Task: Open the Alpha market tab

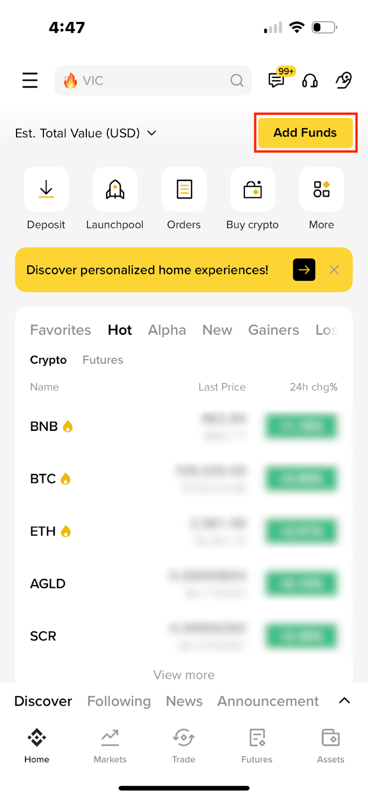Action: (x=167, y=330)
